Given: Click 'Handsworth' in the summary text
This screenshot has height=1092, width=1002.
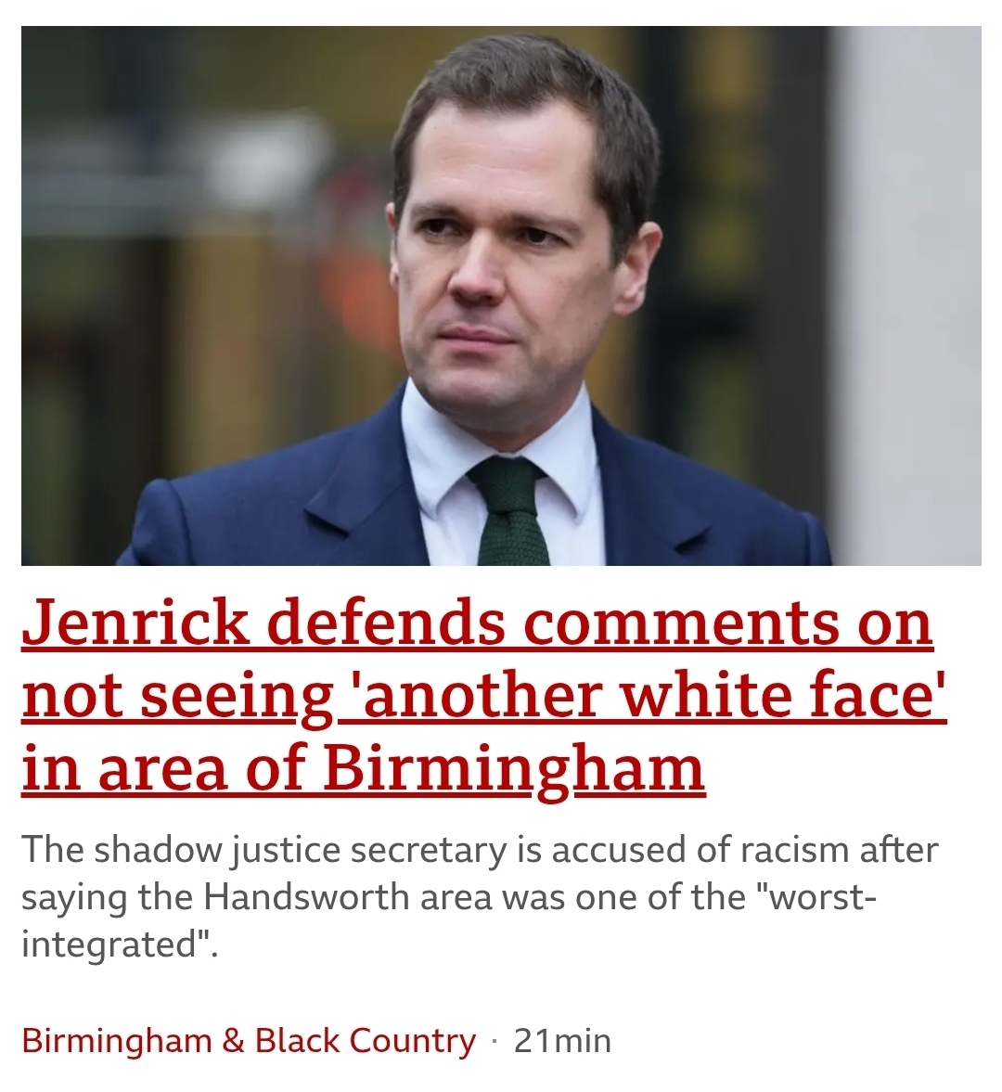Looking at the screenshot, I should [305, 897].
